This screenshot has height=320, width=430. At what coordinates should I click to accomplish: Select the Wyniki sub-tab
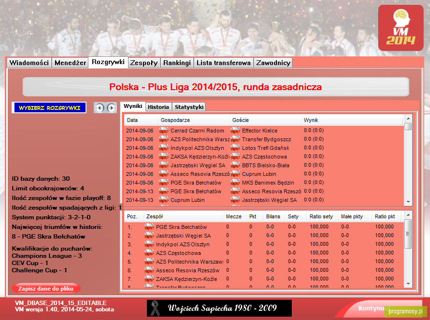[133, 106]
